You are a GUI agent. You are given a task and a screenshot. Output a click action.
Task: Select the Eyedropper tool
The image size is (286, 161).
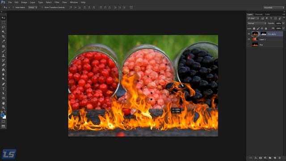pos(3,41)
